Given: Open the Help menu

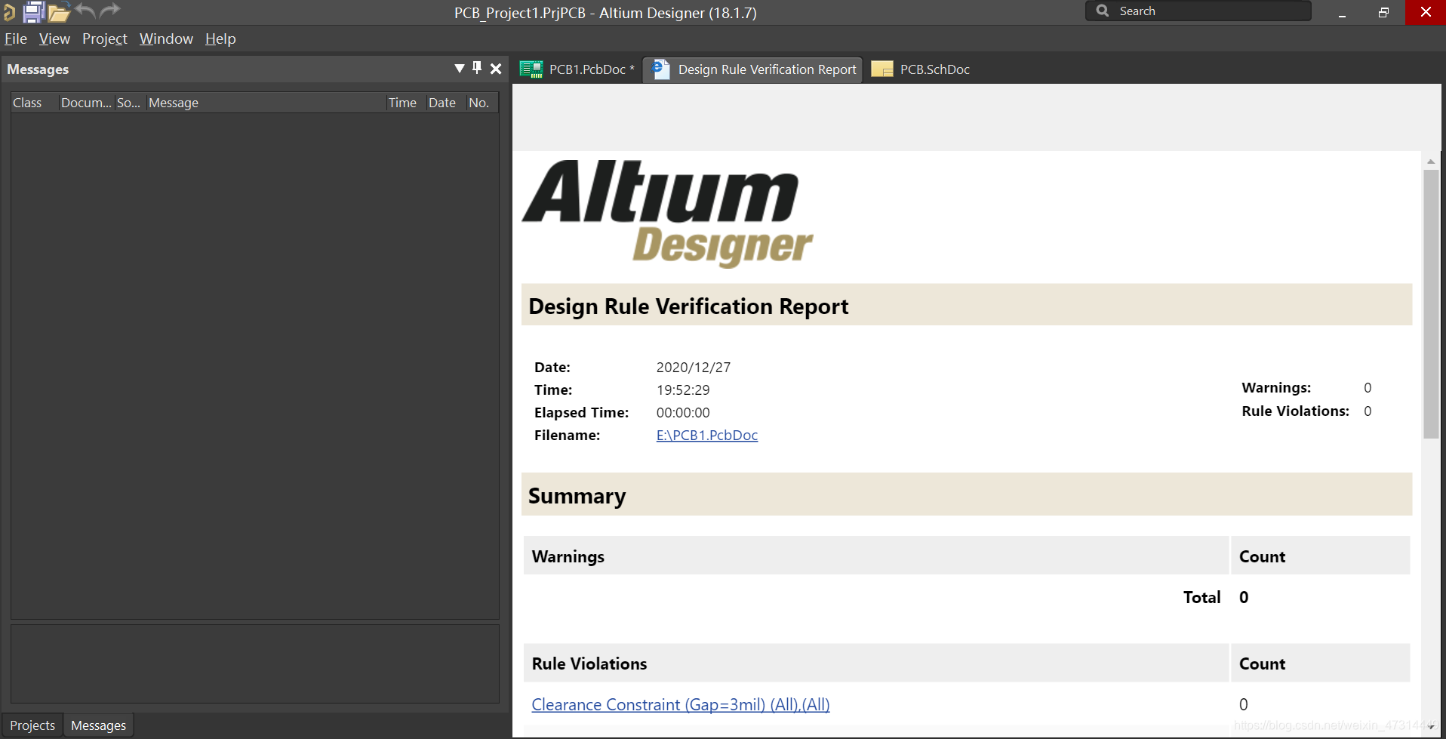Looking at the screenshot, I should pos(220,38).
